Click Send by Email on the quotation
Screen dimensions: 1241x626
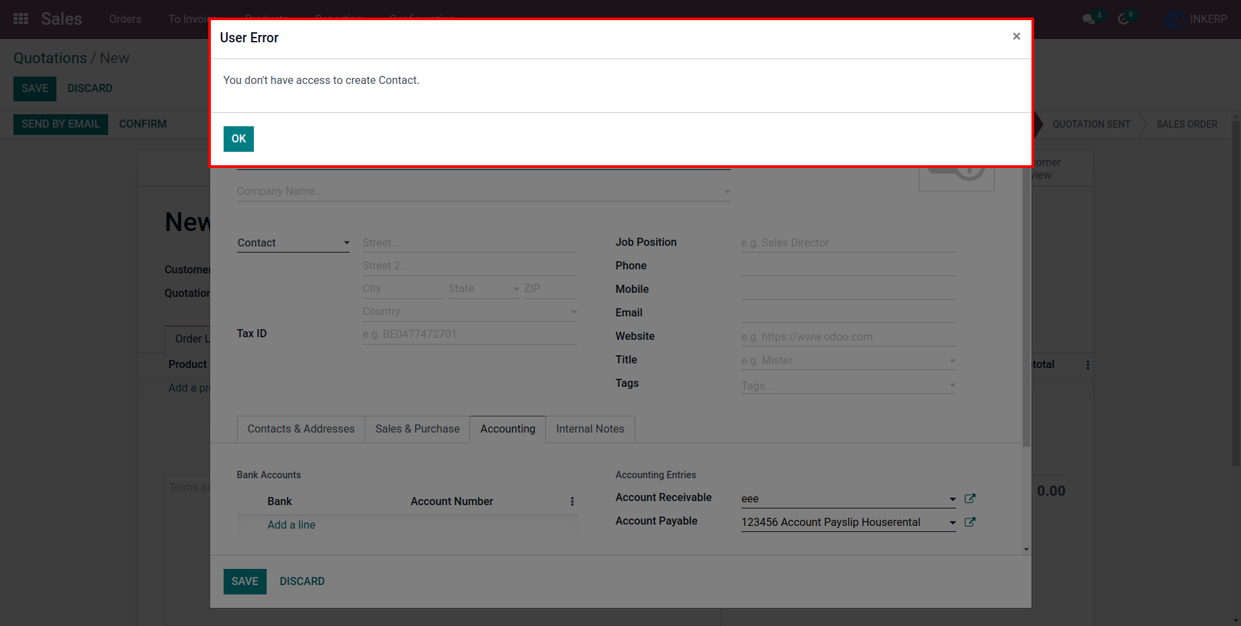click(60, 124)
